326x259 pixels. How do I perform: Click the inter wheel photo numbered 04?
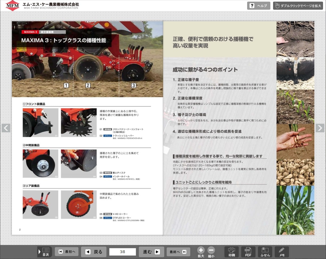[x=79, y=164]
